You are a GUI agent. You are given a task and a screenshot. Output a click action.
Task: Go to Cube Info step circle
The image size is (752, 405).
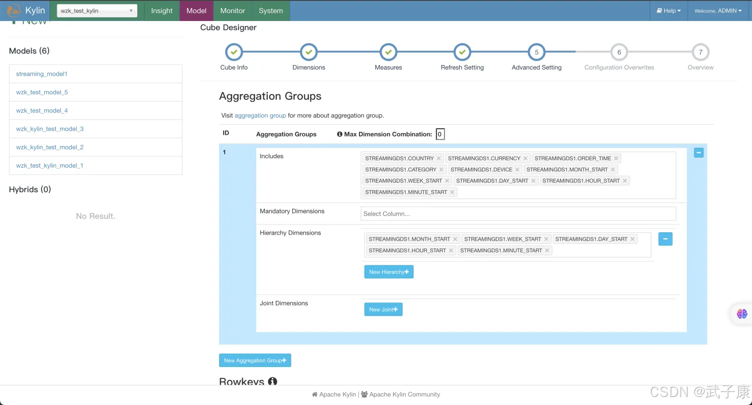point(234,52)
